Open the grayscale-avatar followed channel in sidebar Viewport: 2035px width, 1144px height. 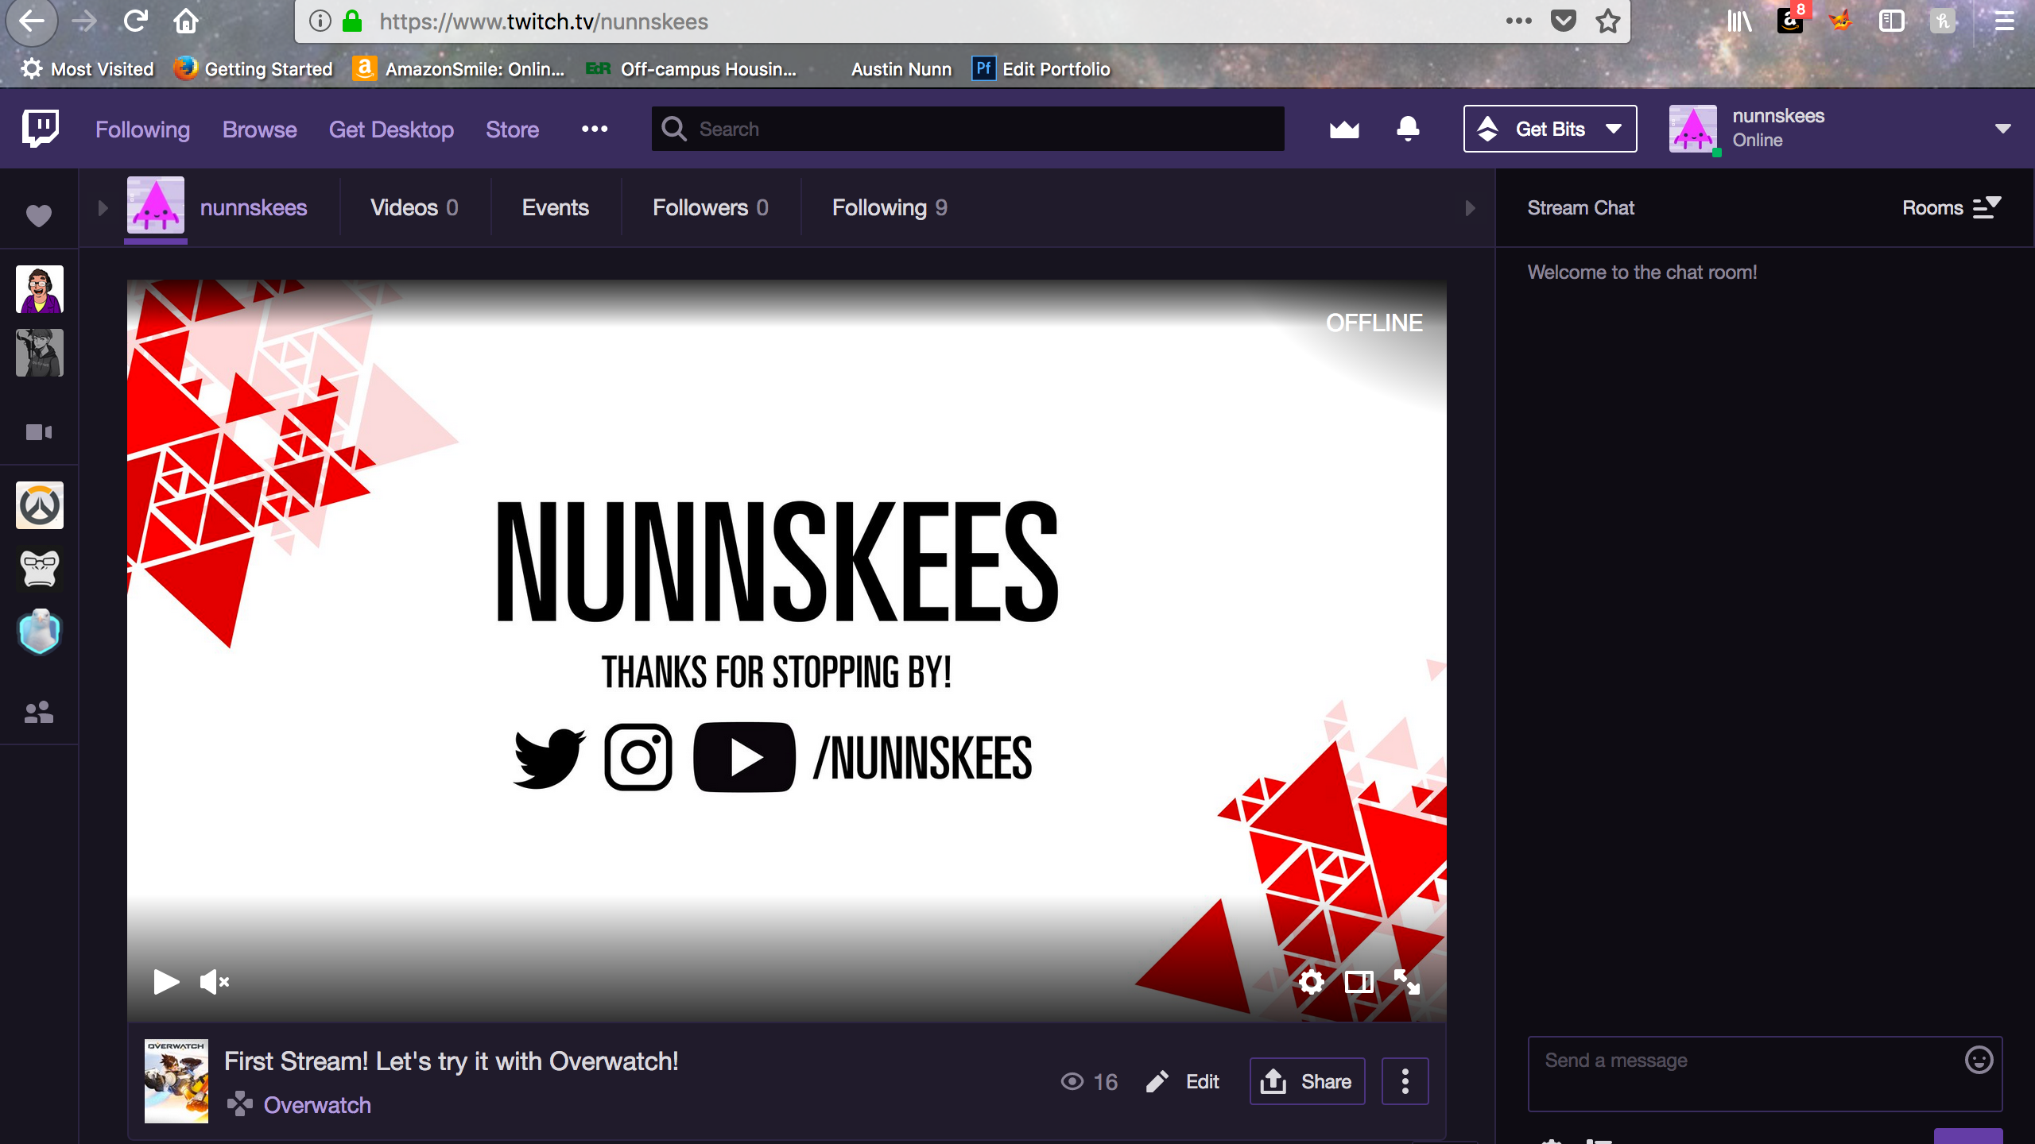pyautogui.click(x=39, y=353)
